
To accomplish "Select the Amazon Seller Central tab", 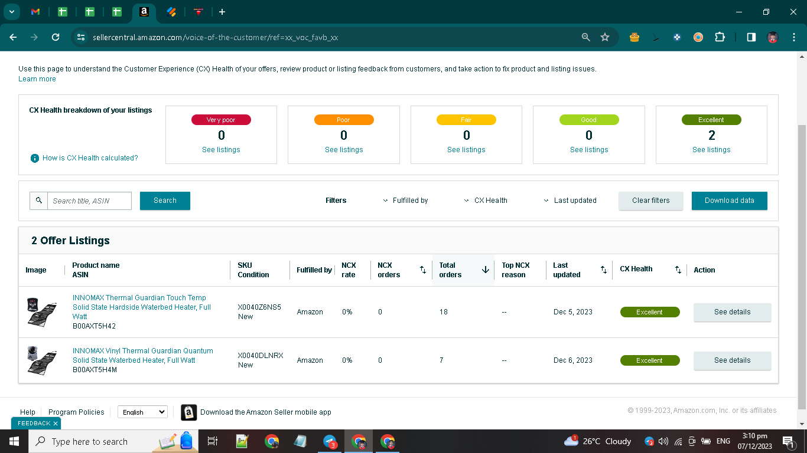I will click(144, 12).
